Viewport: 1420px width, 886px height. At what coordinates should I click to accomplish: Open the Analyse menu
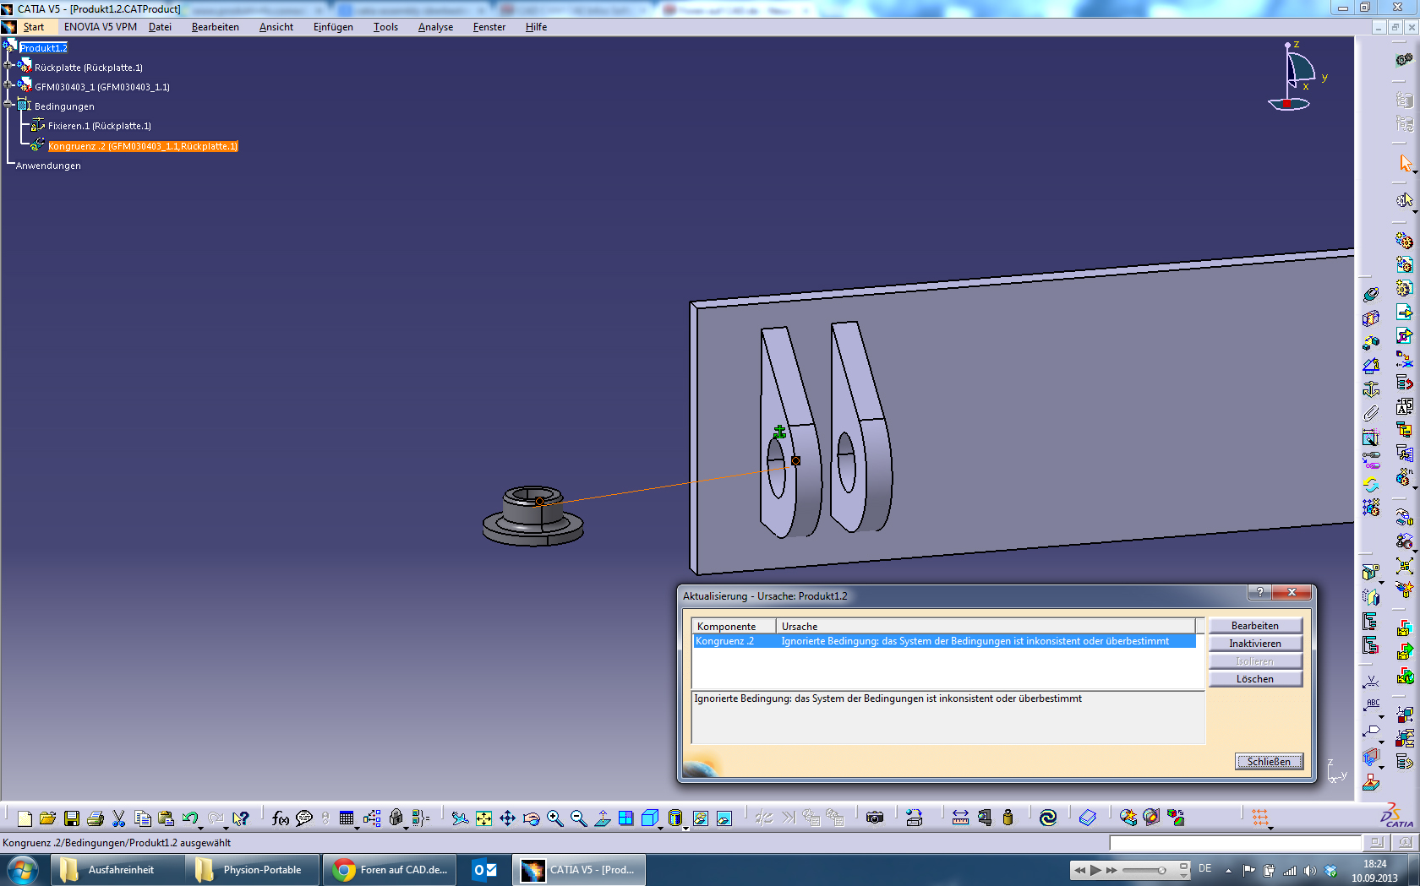(x=435, y=27)
